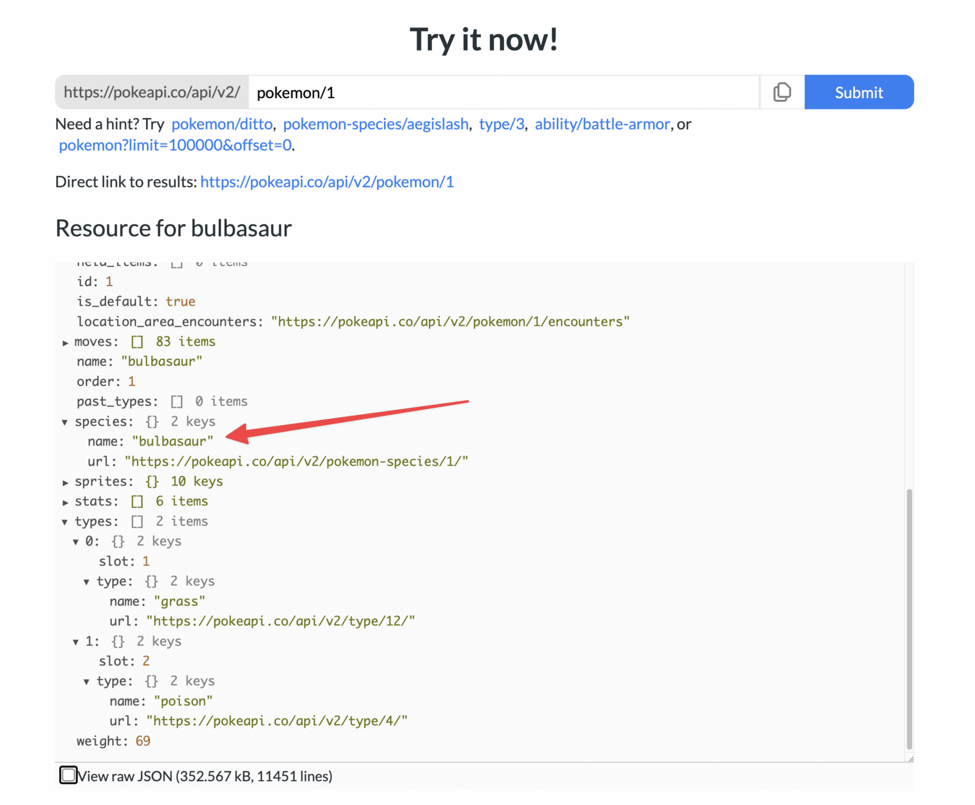This screenshot has height=805, width=975.
Task: Collapse item 1 in the types array
Action: pyautogui.click(x=76, y=641)
